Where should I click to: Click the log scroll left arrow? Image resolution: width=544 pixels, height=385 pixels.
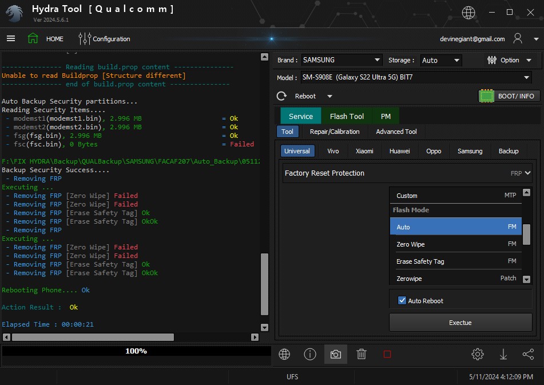point(6,337)
